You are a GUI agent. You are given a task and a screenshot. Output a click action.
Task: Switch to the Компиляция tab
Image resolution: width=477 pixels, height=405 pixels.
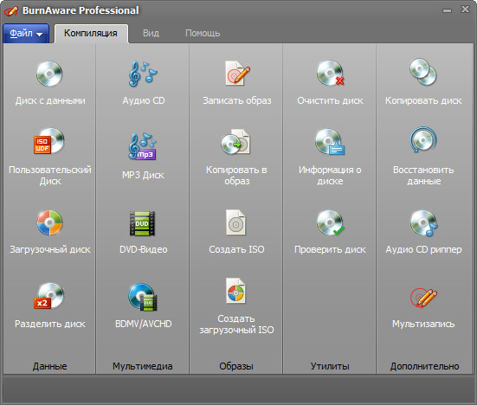pos(91,33)
